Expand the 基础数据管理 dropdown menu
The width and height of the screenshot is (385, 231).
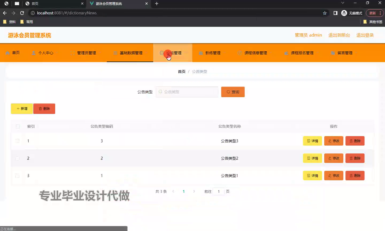(x=146, y=53)
